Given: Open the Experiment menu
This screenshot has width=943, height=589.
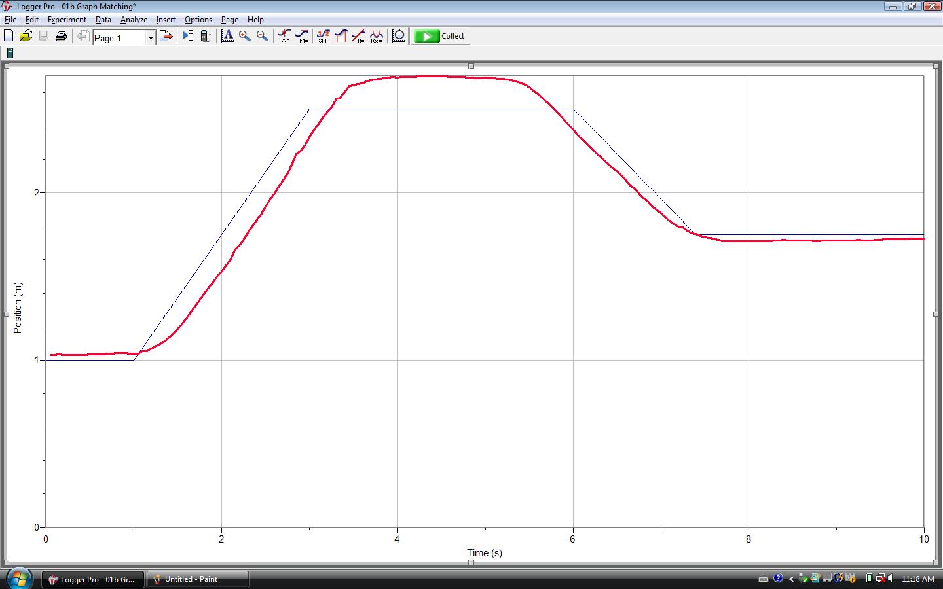Looking at the screenshot, I should (x=67, y=19).
